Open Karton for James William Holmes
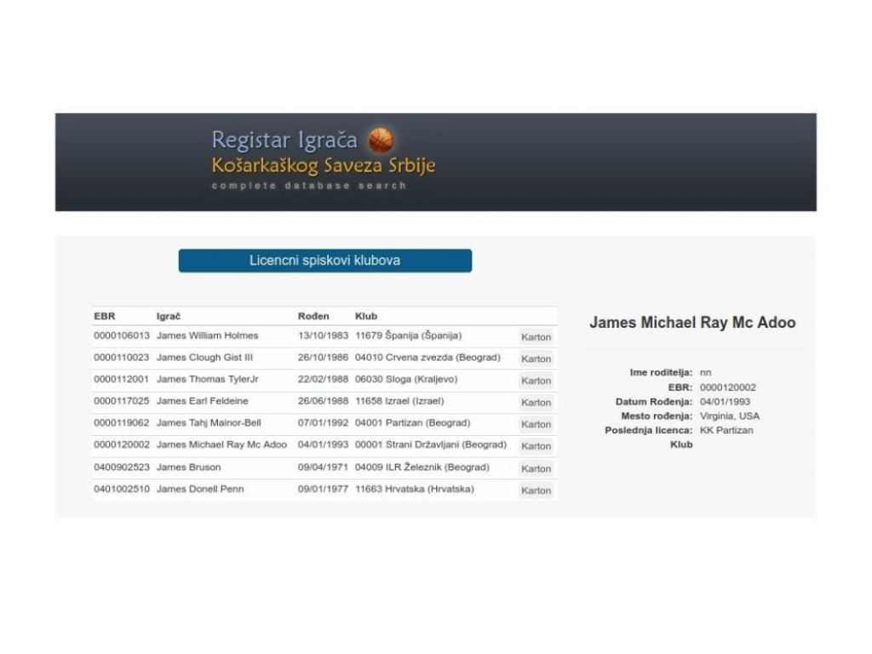Image resolution: width=872 pixels, height=654 pixels. coord(536,337)
